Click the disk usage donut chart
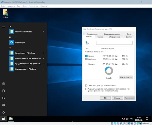 (x=109, y=71)
